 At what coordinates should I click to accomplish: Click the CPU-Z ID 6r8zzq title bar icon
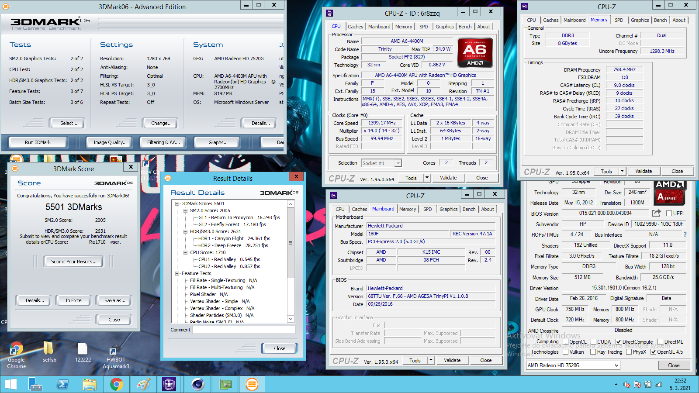click(329, 13)
